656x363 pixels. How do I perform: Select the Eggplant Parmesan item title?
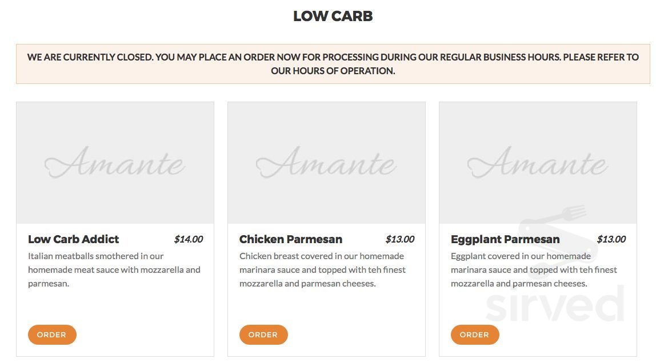(505, 239)
